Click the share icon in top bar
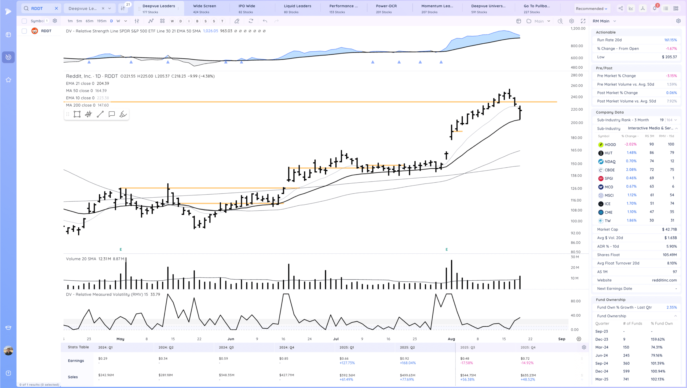 (x=620, y=9)
